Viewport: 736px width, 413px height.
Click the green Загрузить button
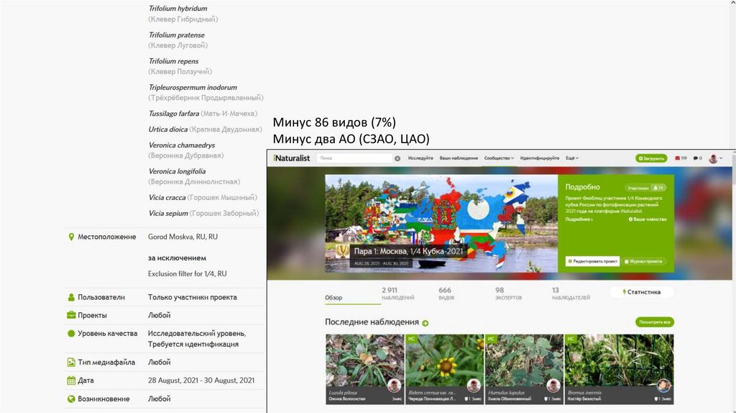point(651,158)
